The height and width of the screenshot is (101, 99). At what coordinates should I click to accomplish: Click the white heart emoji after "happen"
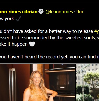point(32,44)
